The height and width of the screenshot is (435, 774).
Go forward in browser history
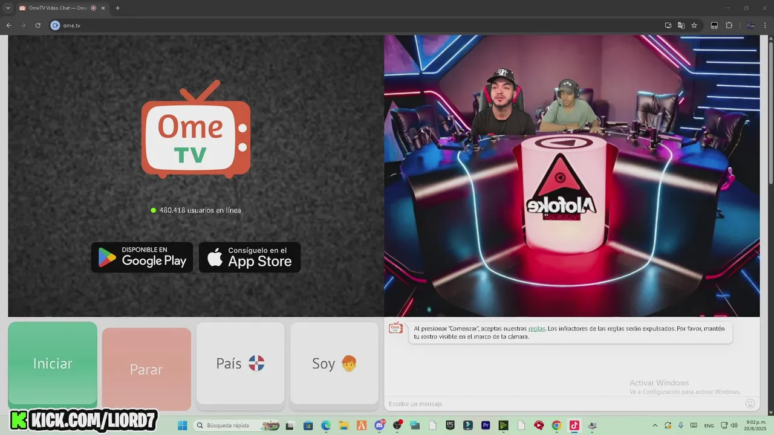pyautogui.click(x=23, y=25)
